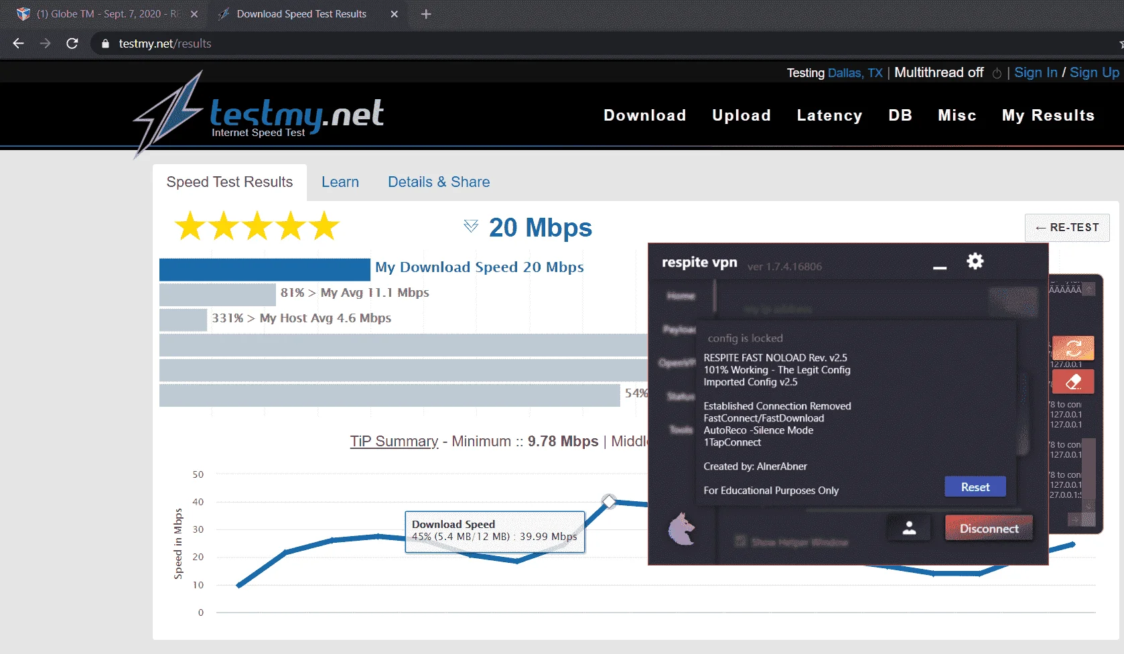The image size is (1124, 654).
Task: View site info via the padlock icon
Action: point(105,44)
